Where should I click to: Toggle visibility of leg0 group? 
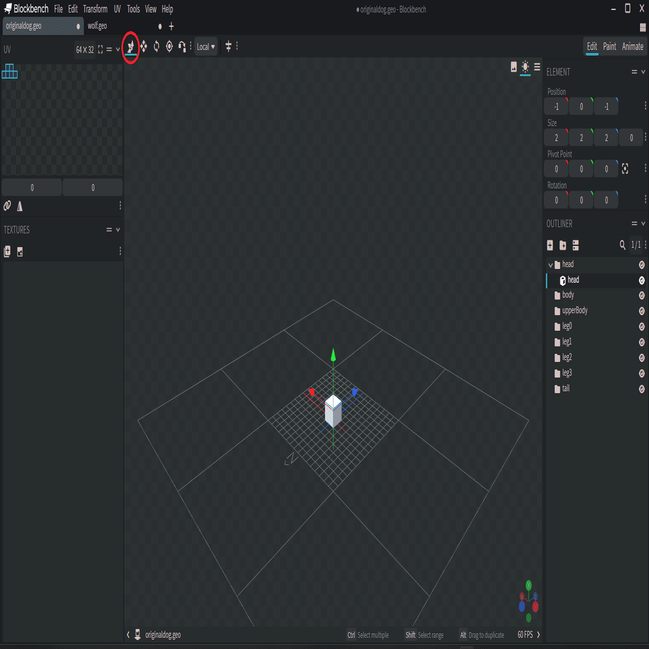pyautogui.click(x=642, y=327)
